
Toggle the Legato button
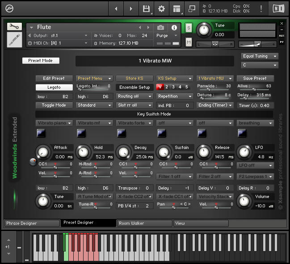coord(54,87)
